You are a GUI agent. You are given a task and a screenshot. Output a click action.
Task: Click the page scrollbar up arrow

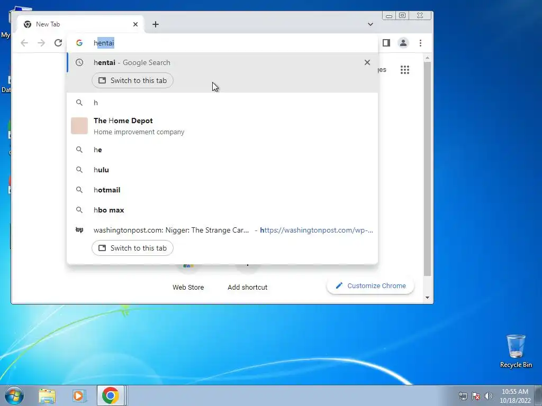(428, 58)
